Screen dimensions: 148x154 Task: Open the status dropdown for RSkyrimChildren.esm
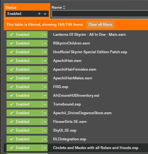tap(45, 43)
